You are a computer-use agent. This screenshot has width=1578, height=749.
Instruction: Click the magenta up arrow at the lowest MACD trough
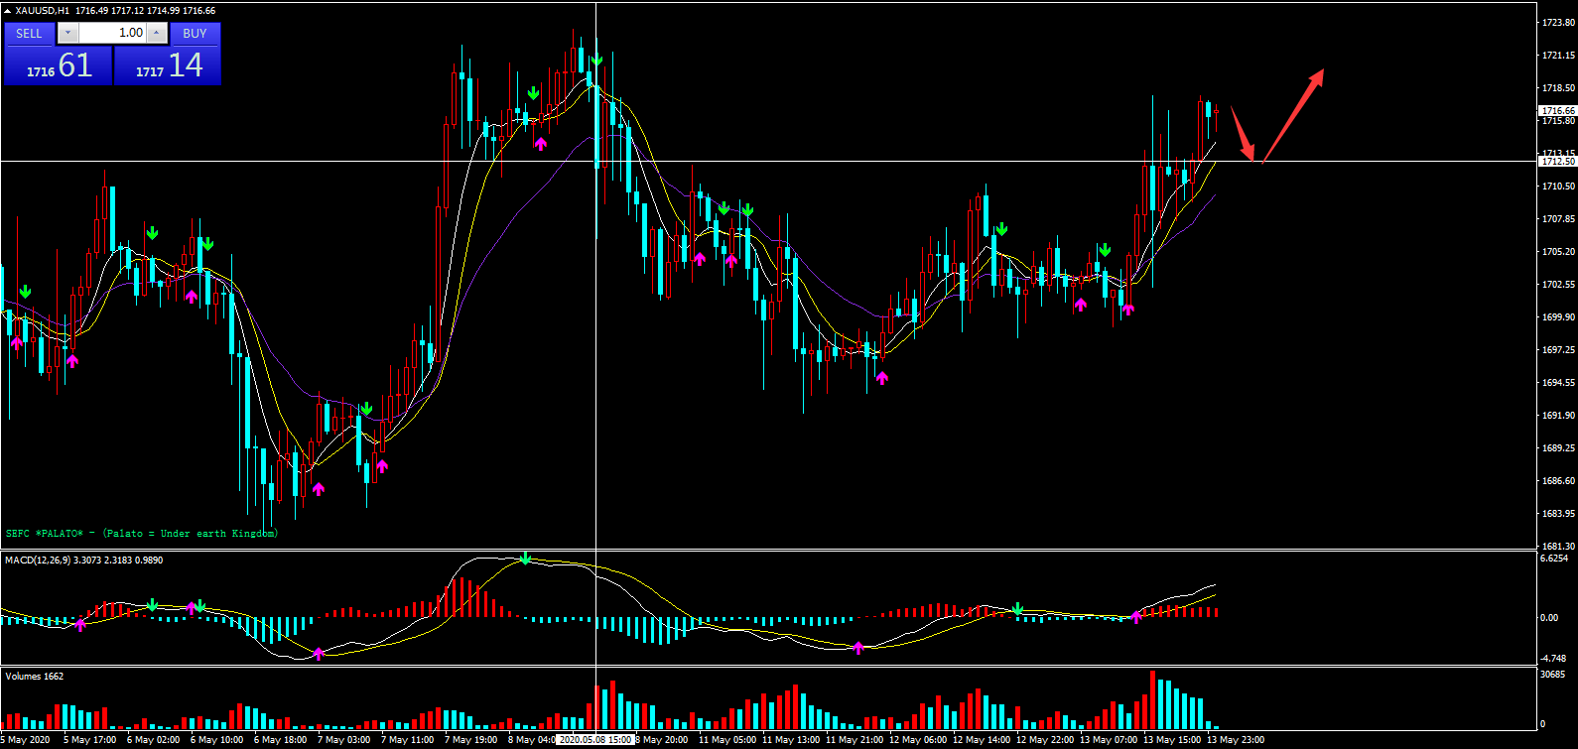pos(319,653)
